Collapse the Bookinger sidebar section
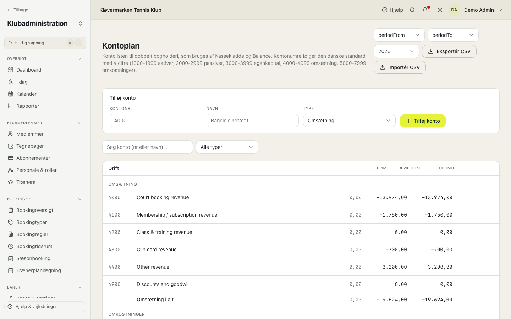The height and width of the screenshot is (319, 511). click(x=80, y=199)
